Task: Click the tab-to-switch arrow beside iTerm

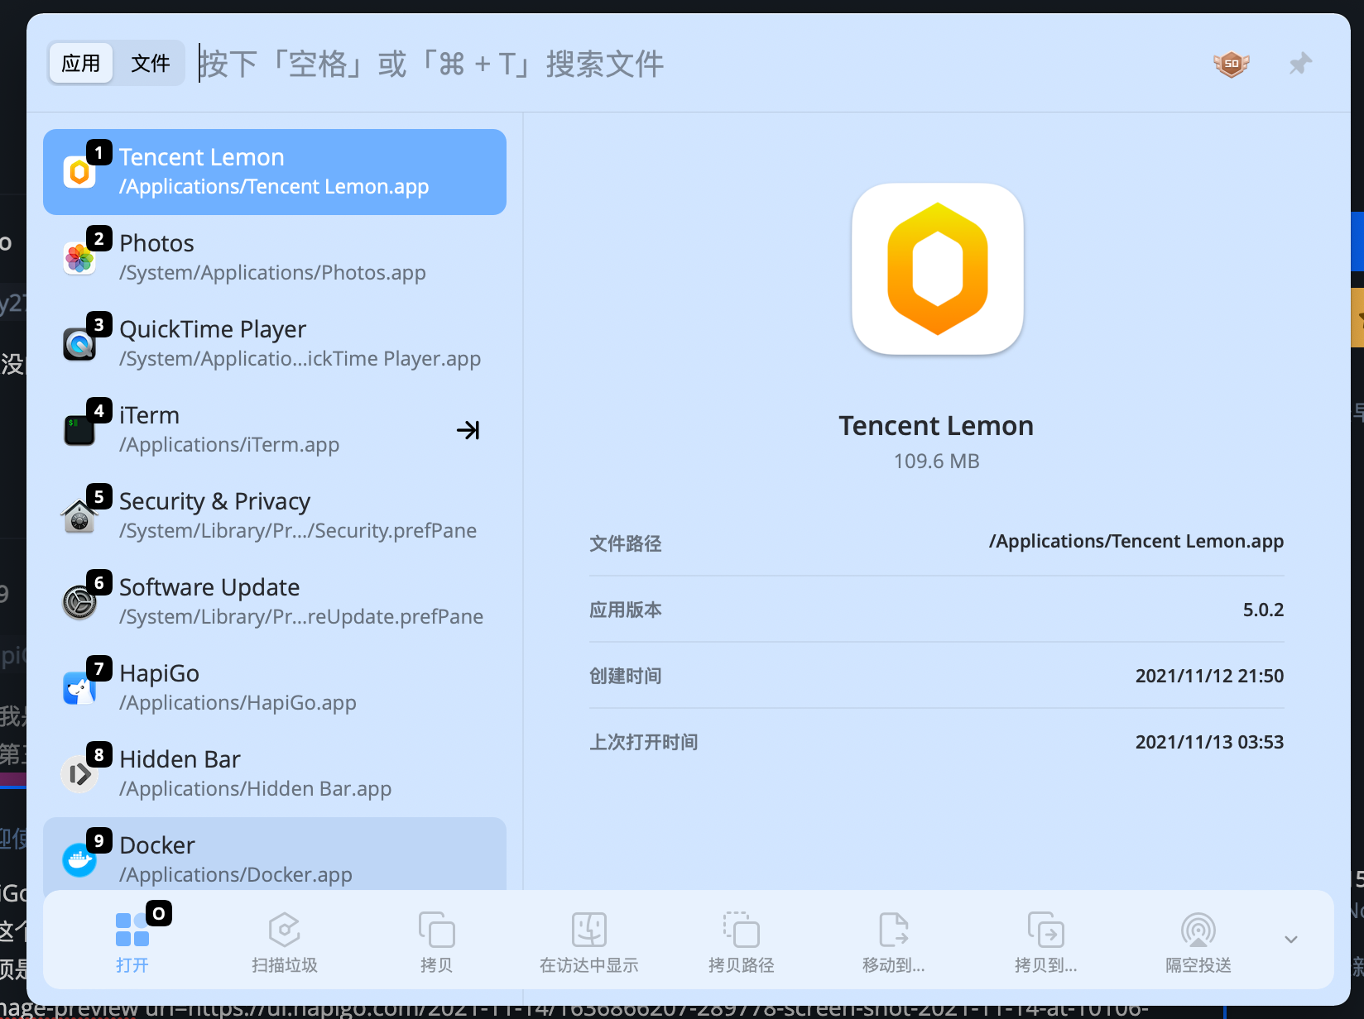Action: pos(468,430)
